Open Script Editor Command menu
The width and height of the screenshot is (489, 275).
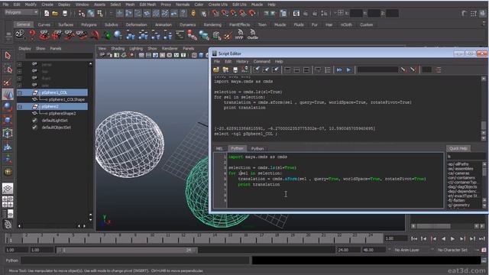(261, 61)
